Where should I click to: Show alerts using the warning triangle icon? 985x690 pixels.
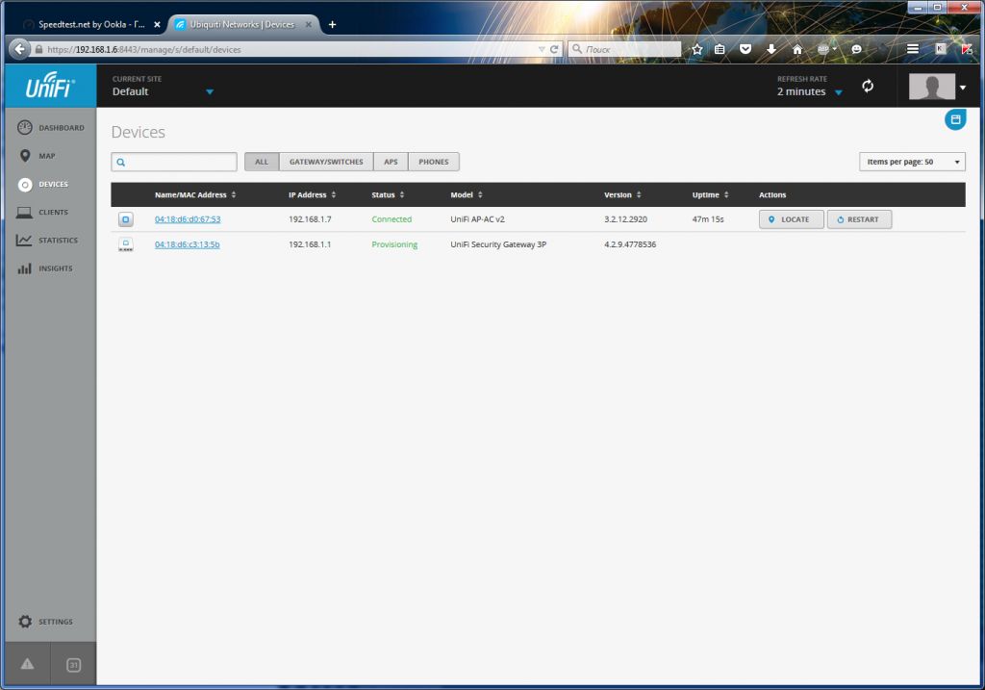[27, 664]
